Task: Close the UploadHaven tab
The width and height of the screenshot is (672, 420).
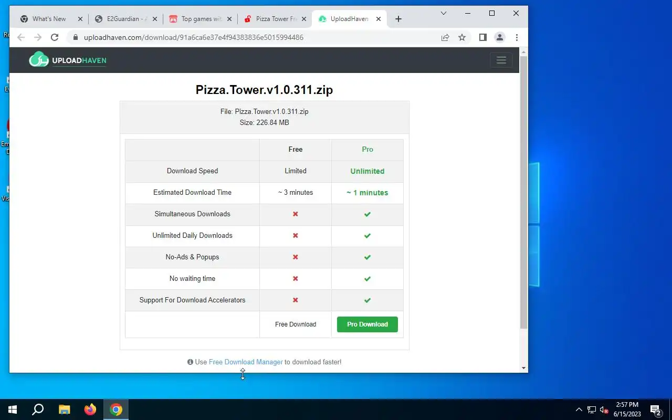Action: (379, 19)
